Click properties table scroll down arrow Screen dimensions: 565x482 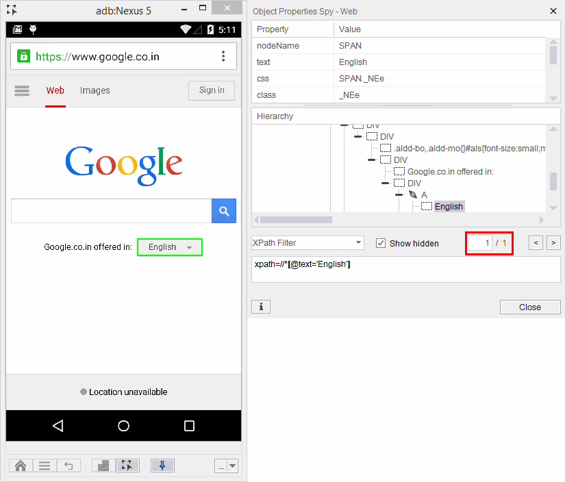553,99
